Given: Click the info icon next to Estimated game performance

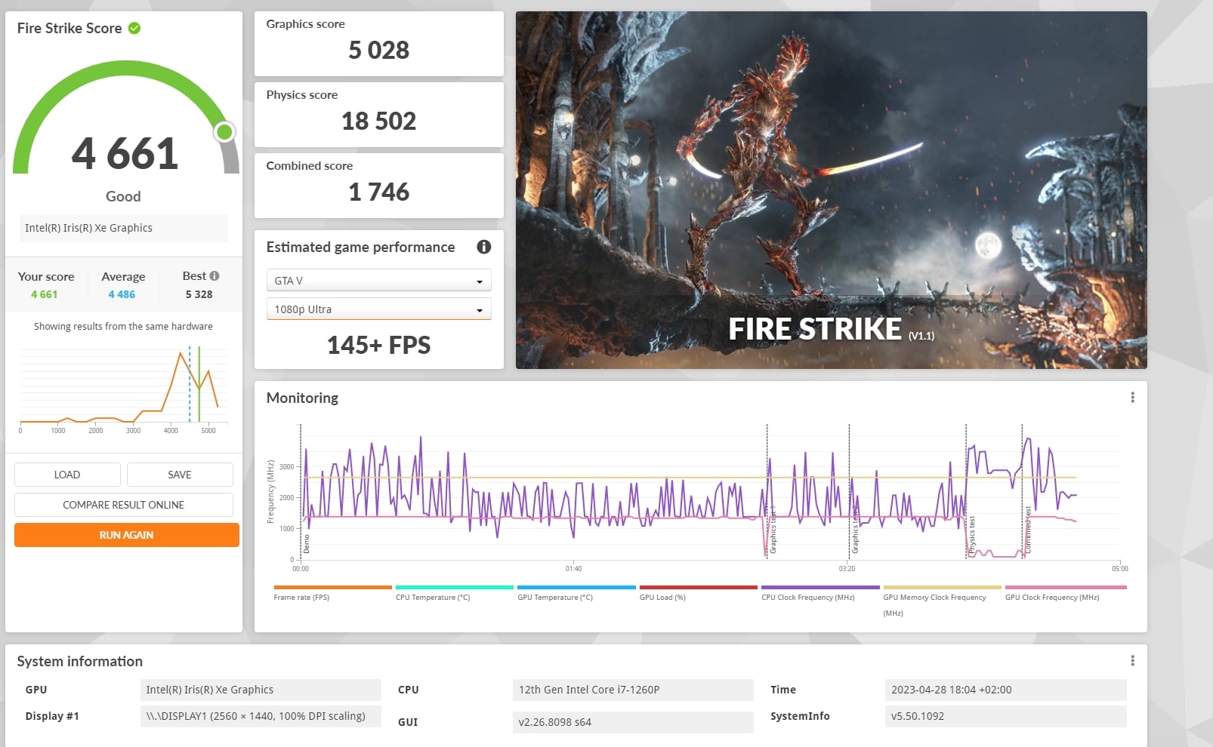Looking at the screenshot, I should [x=483, y=247].
